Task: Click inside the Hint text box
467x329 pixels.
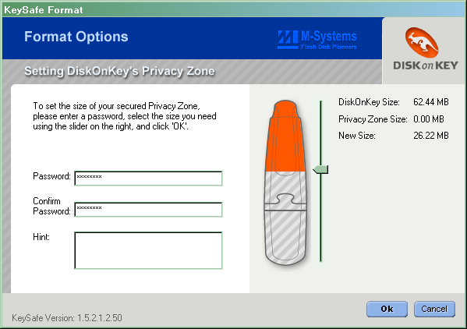Action: pos(148,250)
